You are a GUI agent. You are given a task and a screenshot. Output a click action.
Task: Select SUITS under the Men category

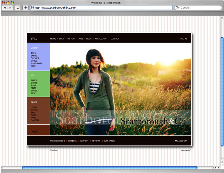point(34,86)
